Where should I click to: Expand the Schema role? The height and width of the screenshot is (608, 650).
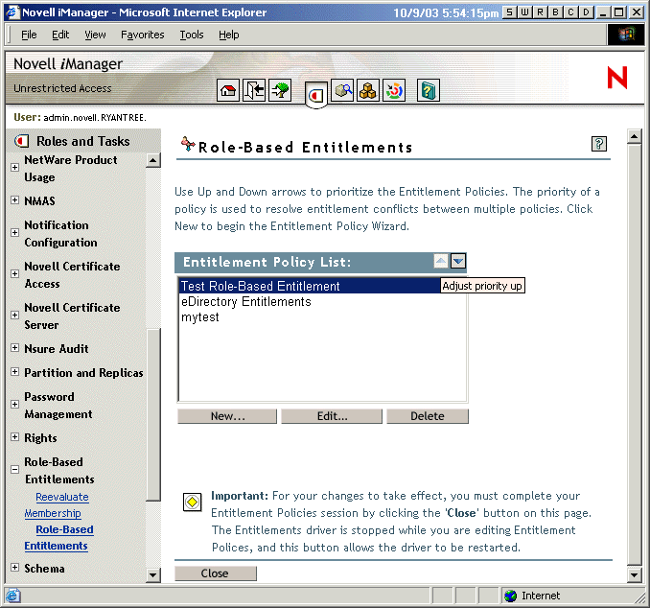click(14, 567)
